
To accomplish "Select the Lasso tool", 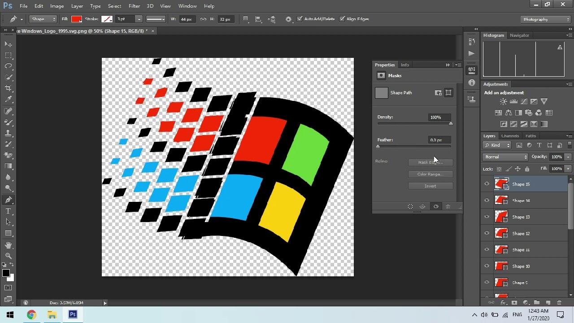I will click(x=9, y=66).
